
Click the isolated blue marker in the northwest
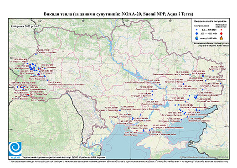pos(36,54)
